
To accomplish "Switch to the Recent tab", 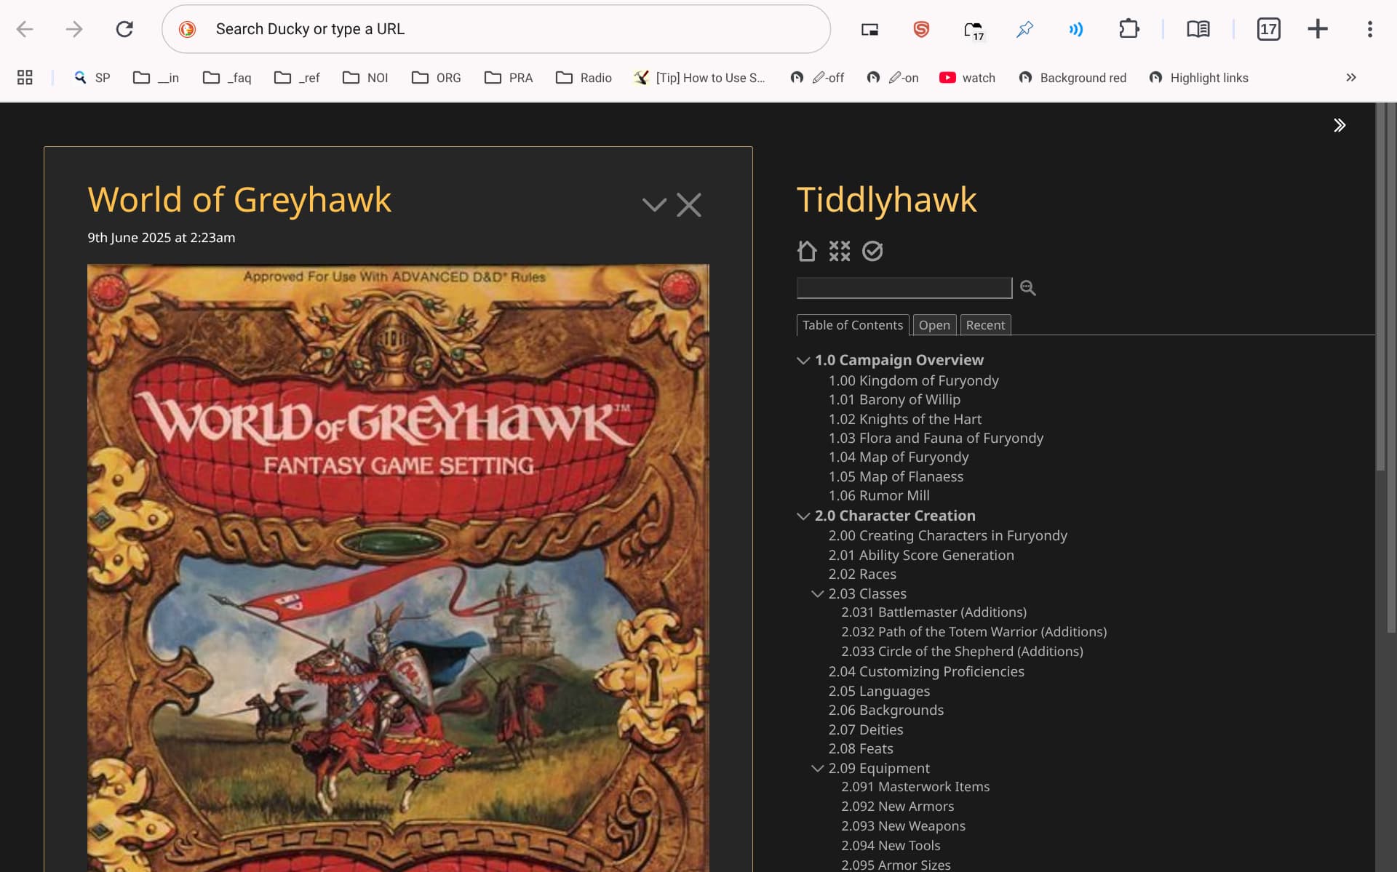I will [984, 325].
